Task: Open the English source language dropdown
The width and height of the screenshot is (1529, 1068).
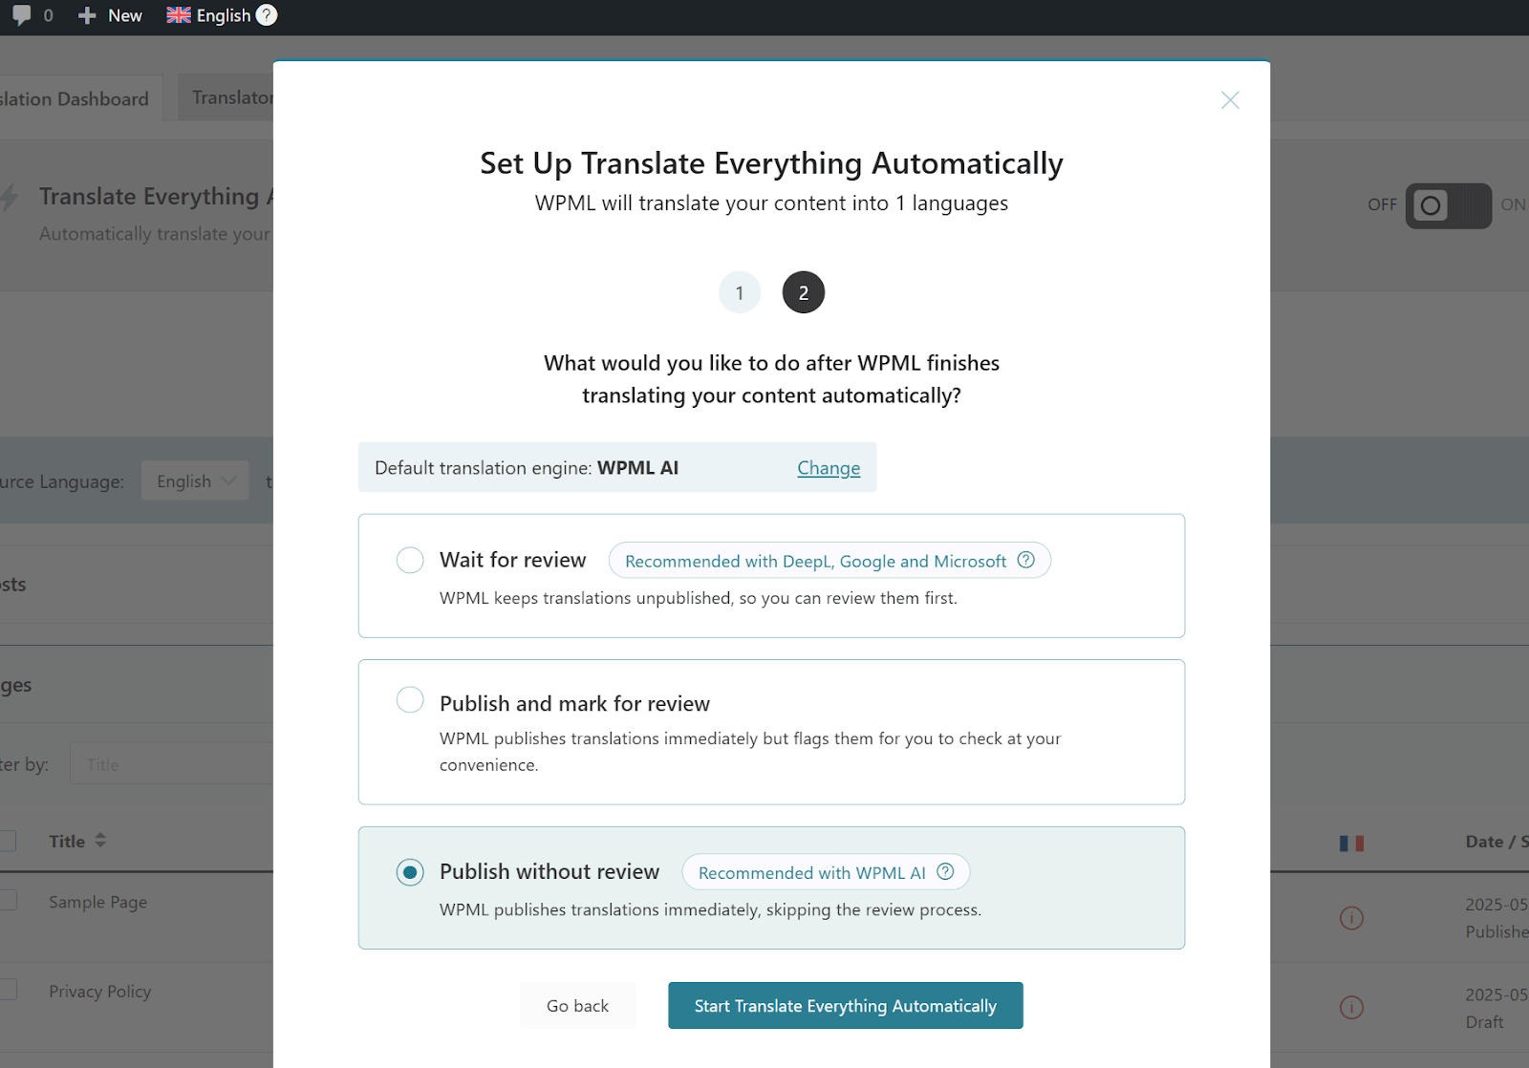Action: pyautogui.click(x=195, y=481)
